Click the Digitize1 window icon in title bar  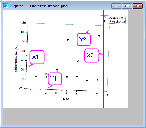pyautogui.click(x=6, y=6)
